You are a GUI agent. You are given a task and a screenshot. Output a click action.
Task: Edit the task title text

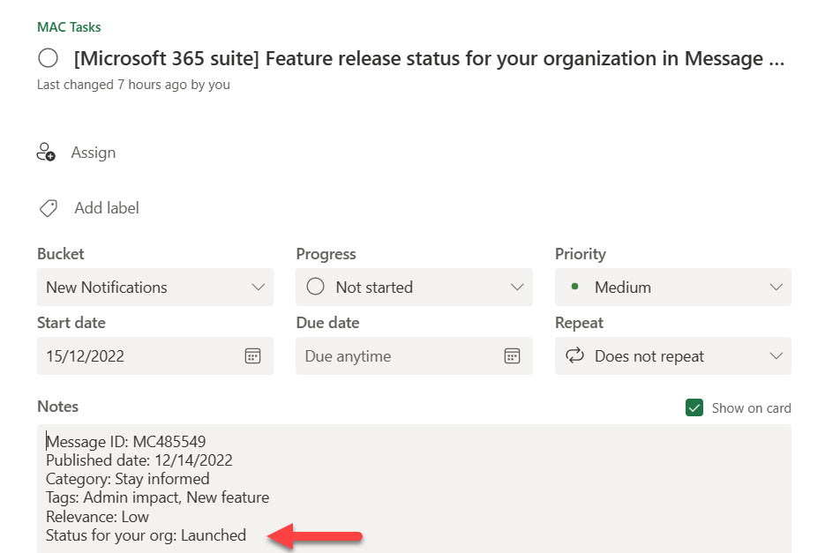pos(429,58)
